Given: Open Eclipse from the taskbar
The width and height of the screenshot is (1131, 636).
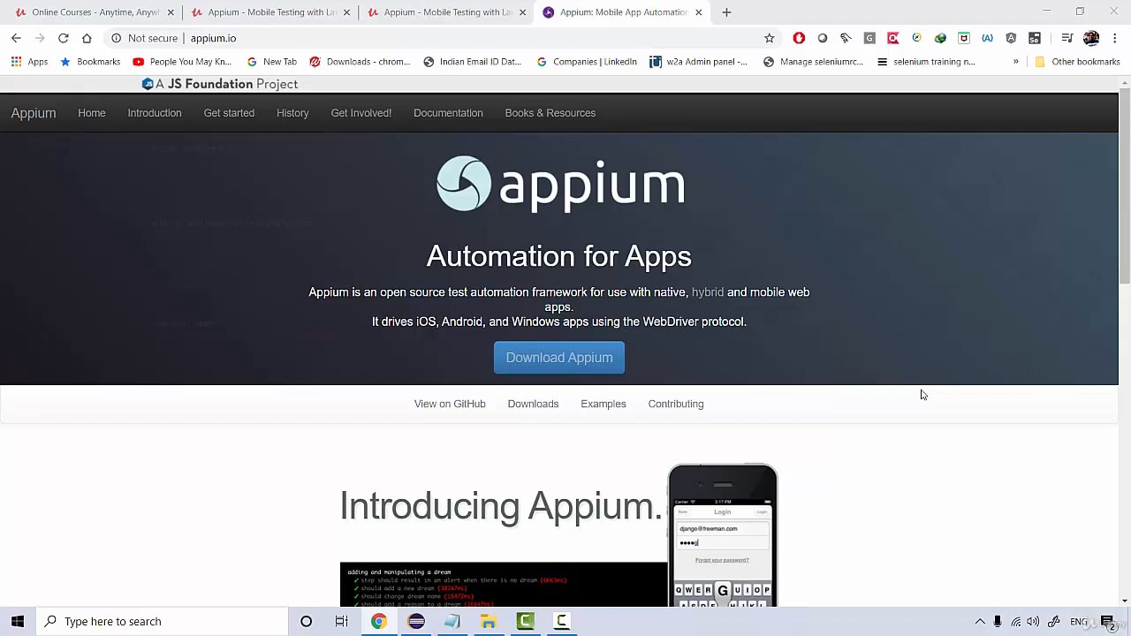Looking at the screenshot, I should pos(416,621).
